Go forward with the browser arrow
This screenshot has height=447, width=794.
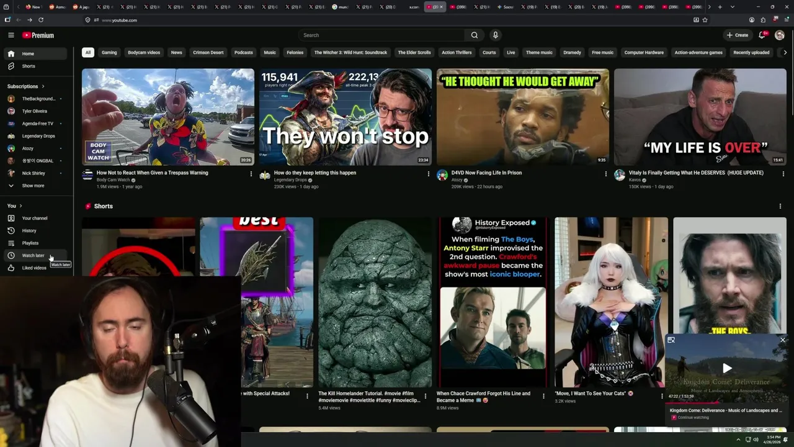click(29, 20)
